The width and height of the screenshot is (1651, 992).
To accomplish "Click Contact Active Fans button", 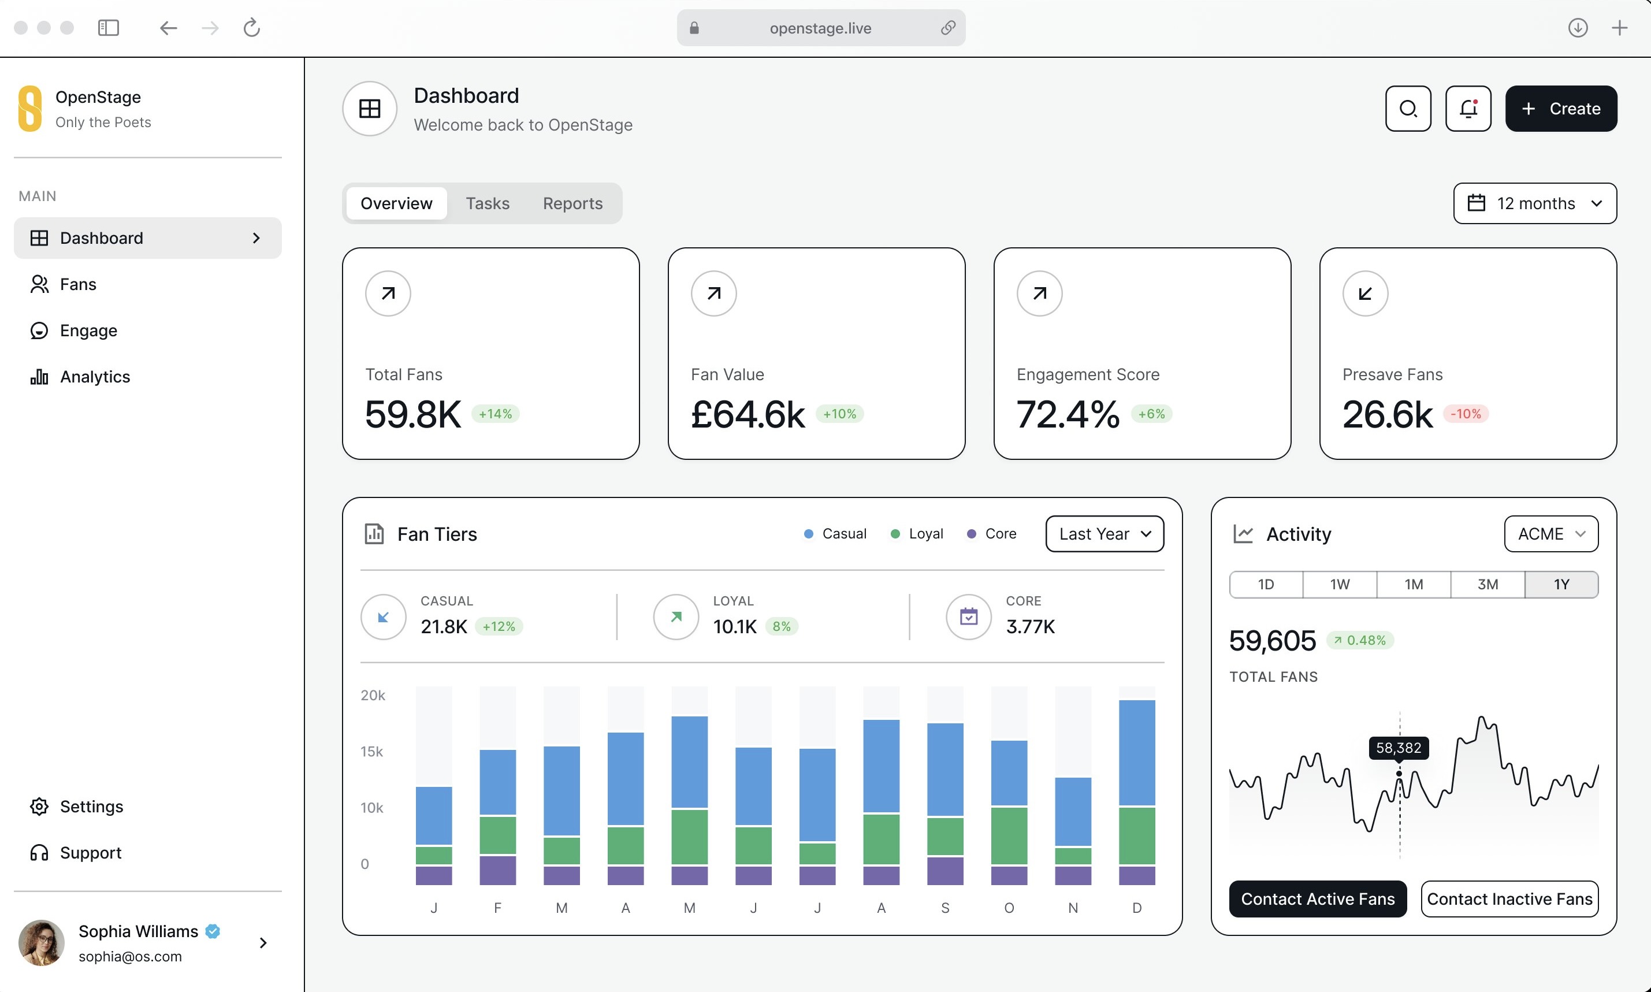I will click(1318, 898).
